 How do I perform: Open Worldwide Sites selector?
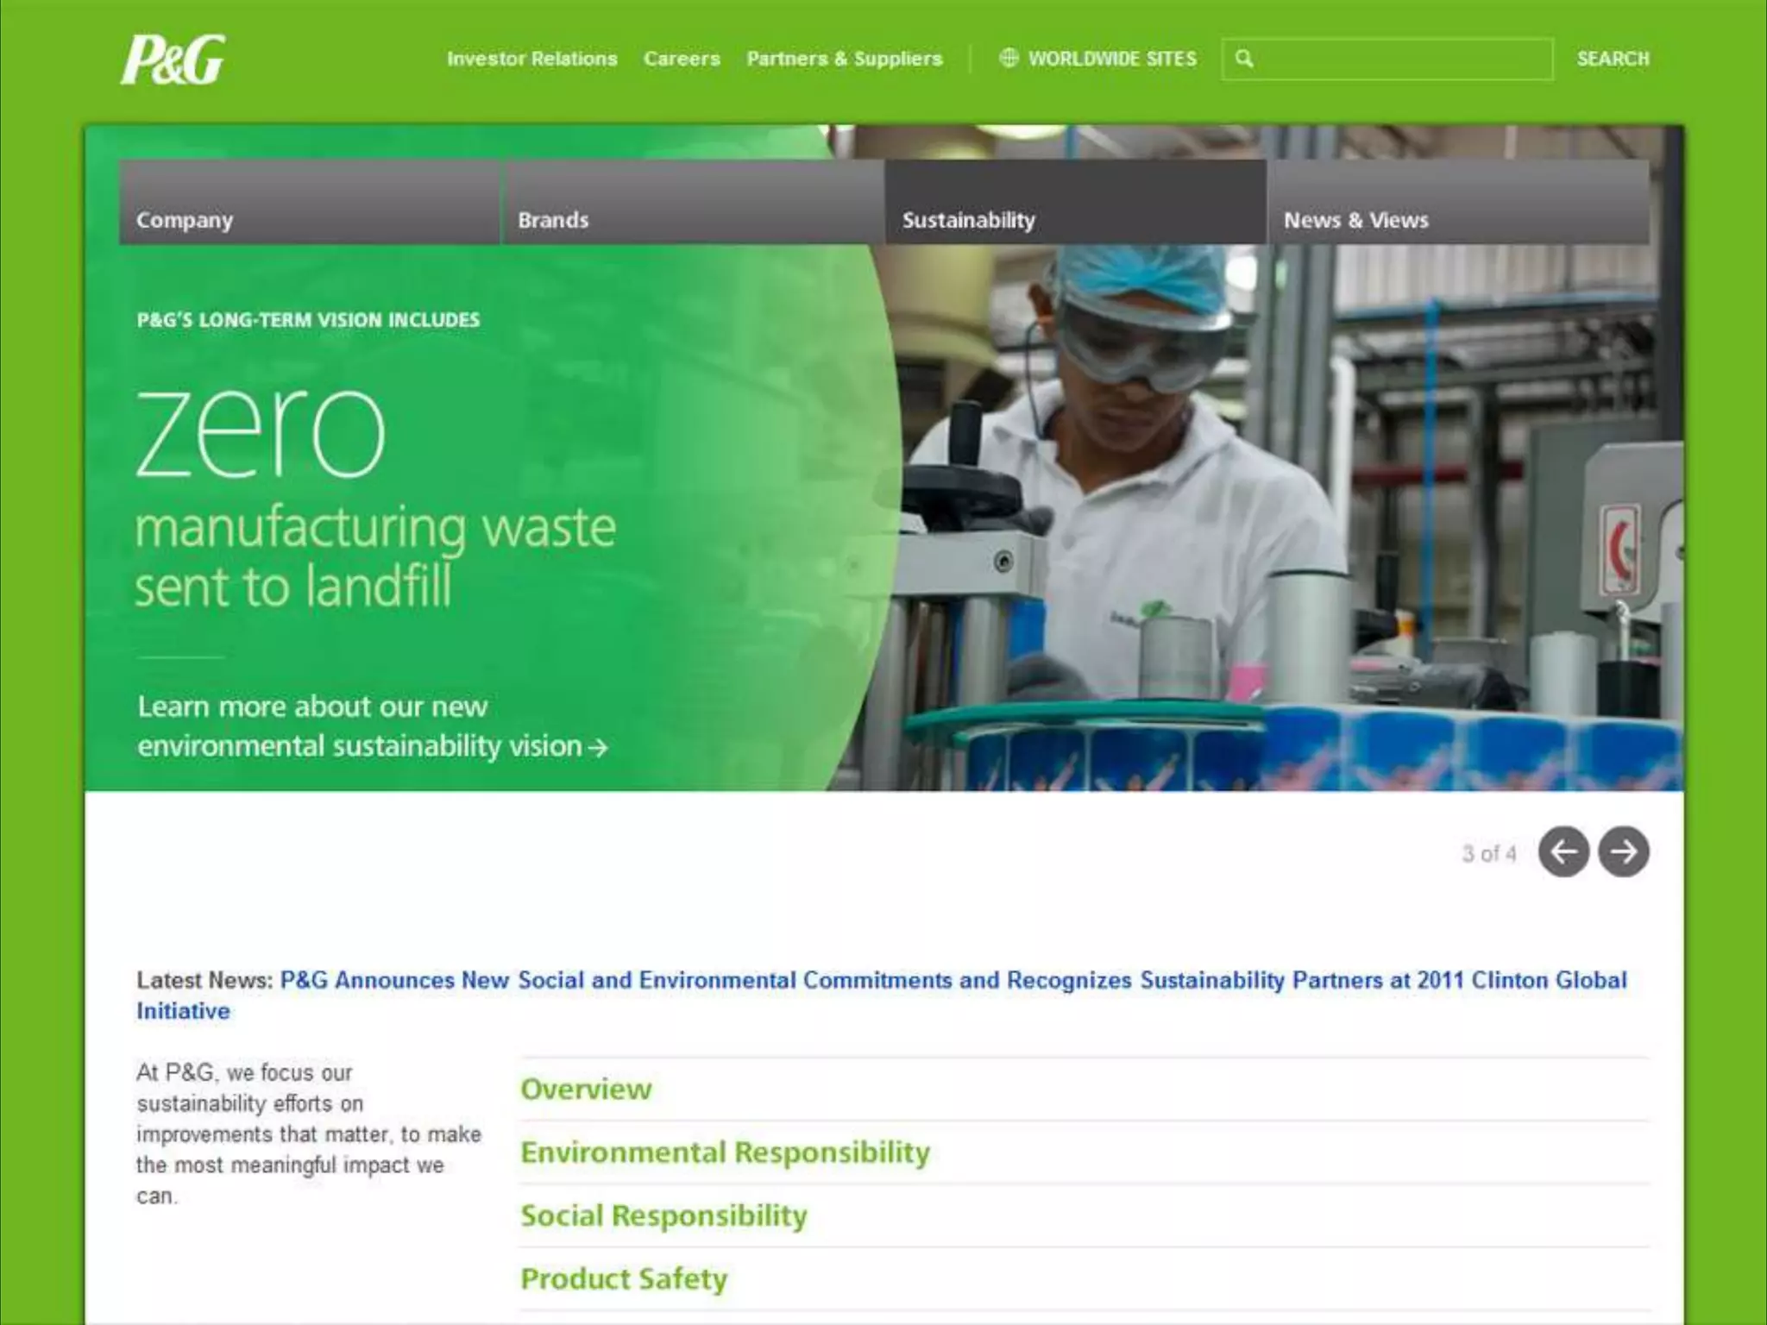click(x=1111, y=59)
